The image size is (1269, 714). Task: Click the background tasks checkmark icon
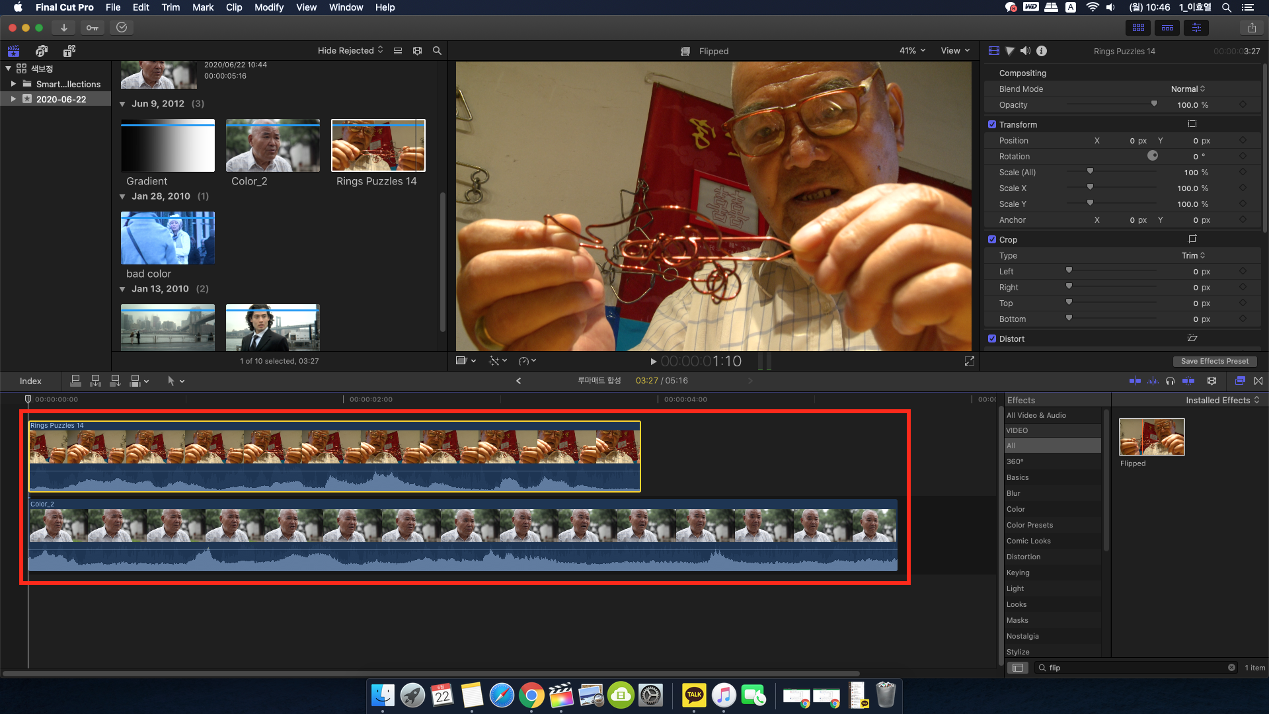pyautogui.click(x=122, y=28)
